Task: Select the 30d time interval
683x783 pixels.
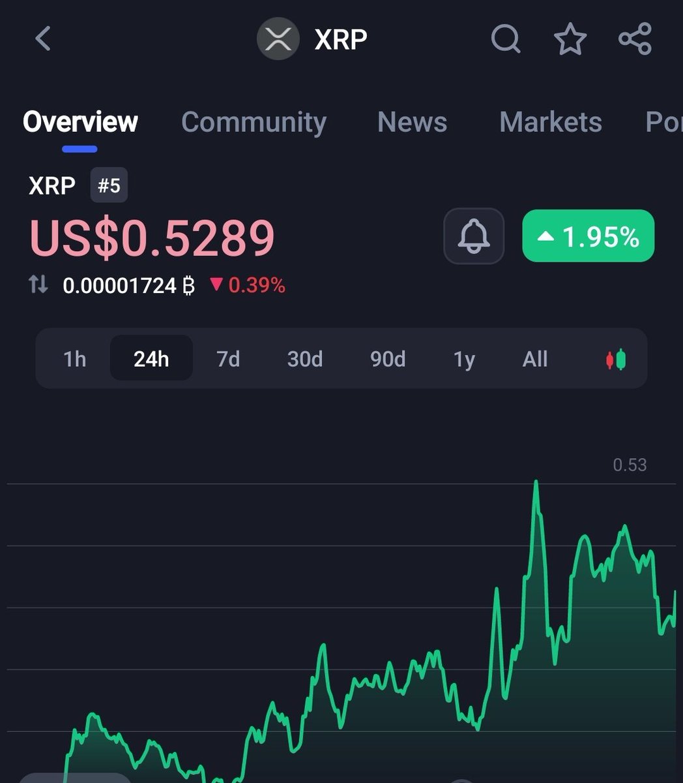Action: (304, 358)
